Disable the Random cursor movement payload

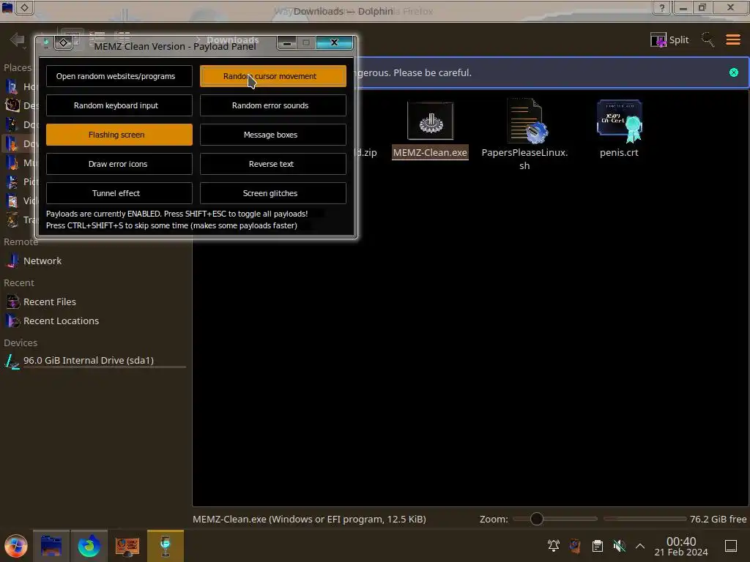[x=272, y=76]
